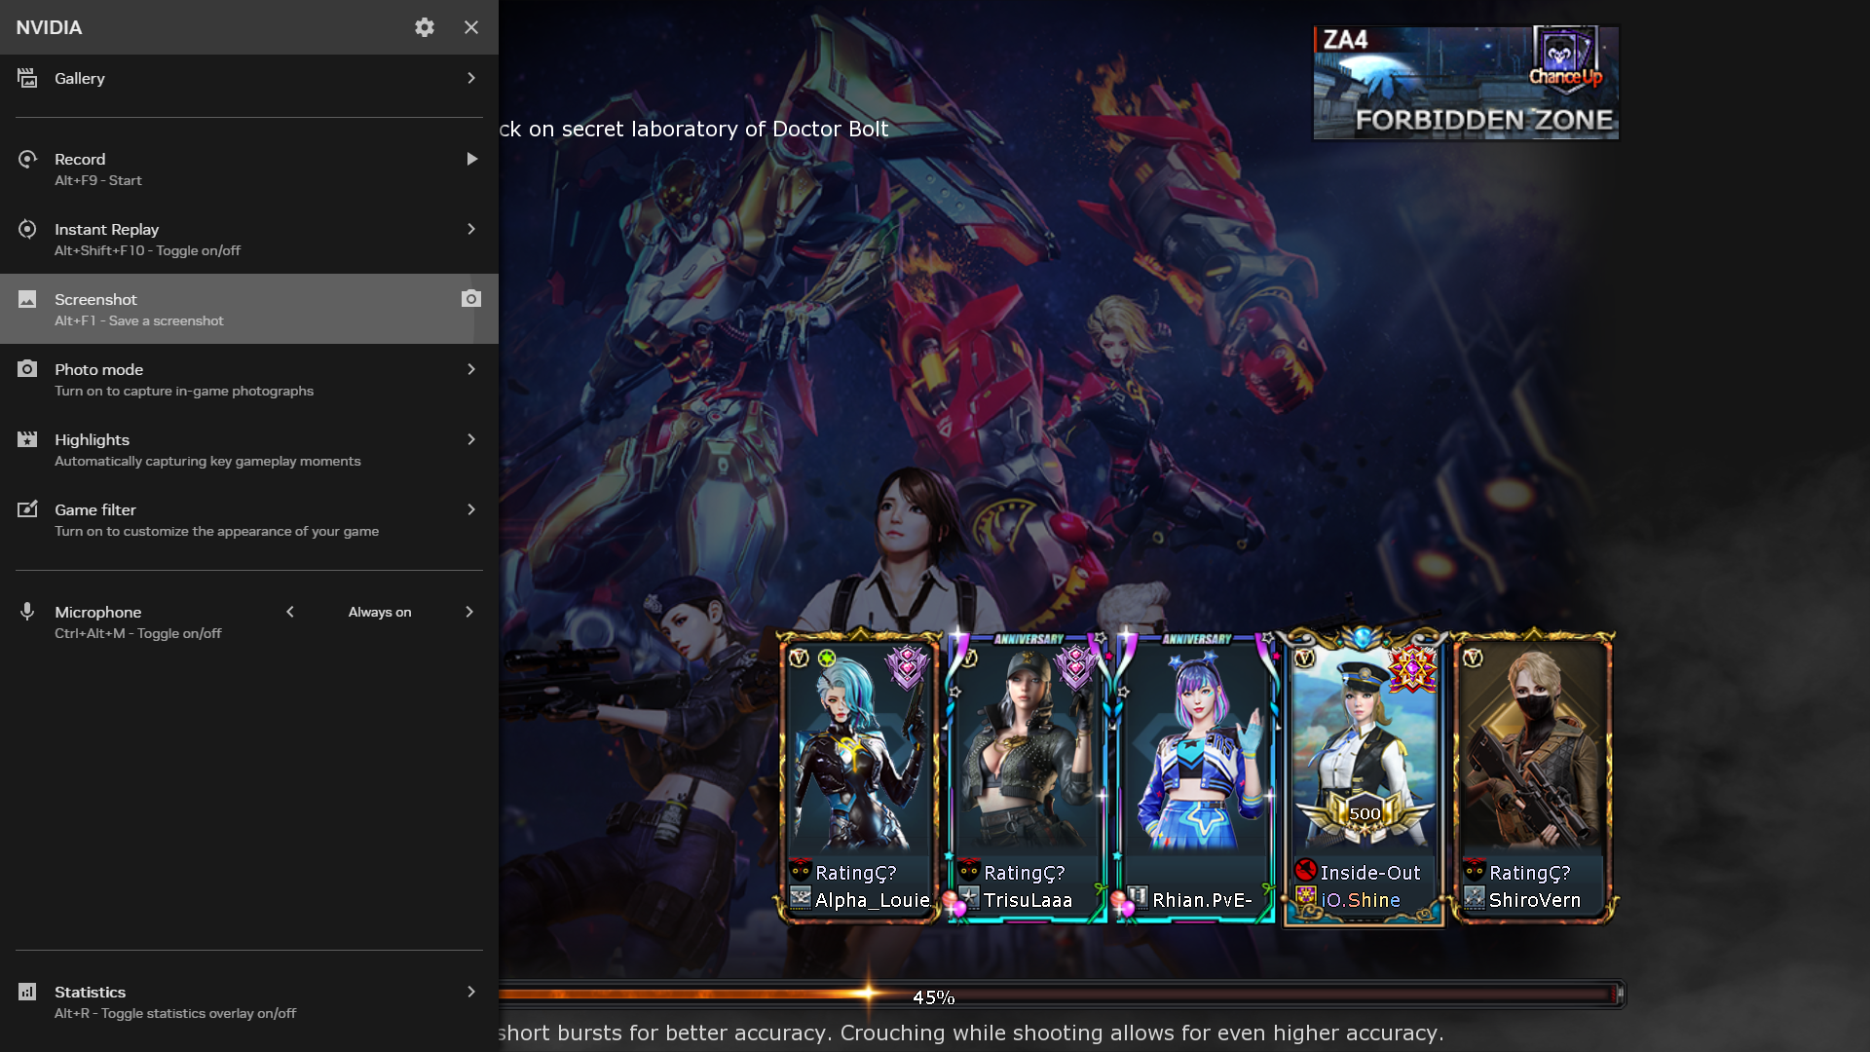Click the Always on microphone value
Image resolution: width=1870 pixels, height=1052 pixels.
point(380,612)
